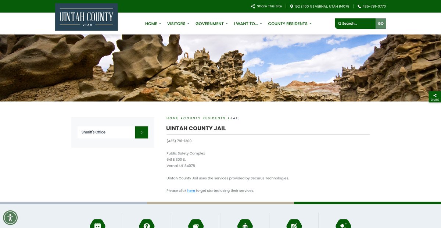Click the pencil-and-form hexagon icon
Image resolution: width=441 pixels, height=228 pixels.
294,224
